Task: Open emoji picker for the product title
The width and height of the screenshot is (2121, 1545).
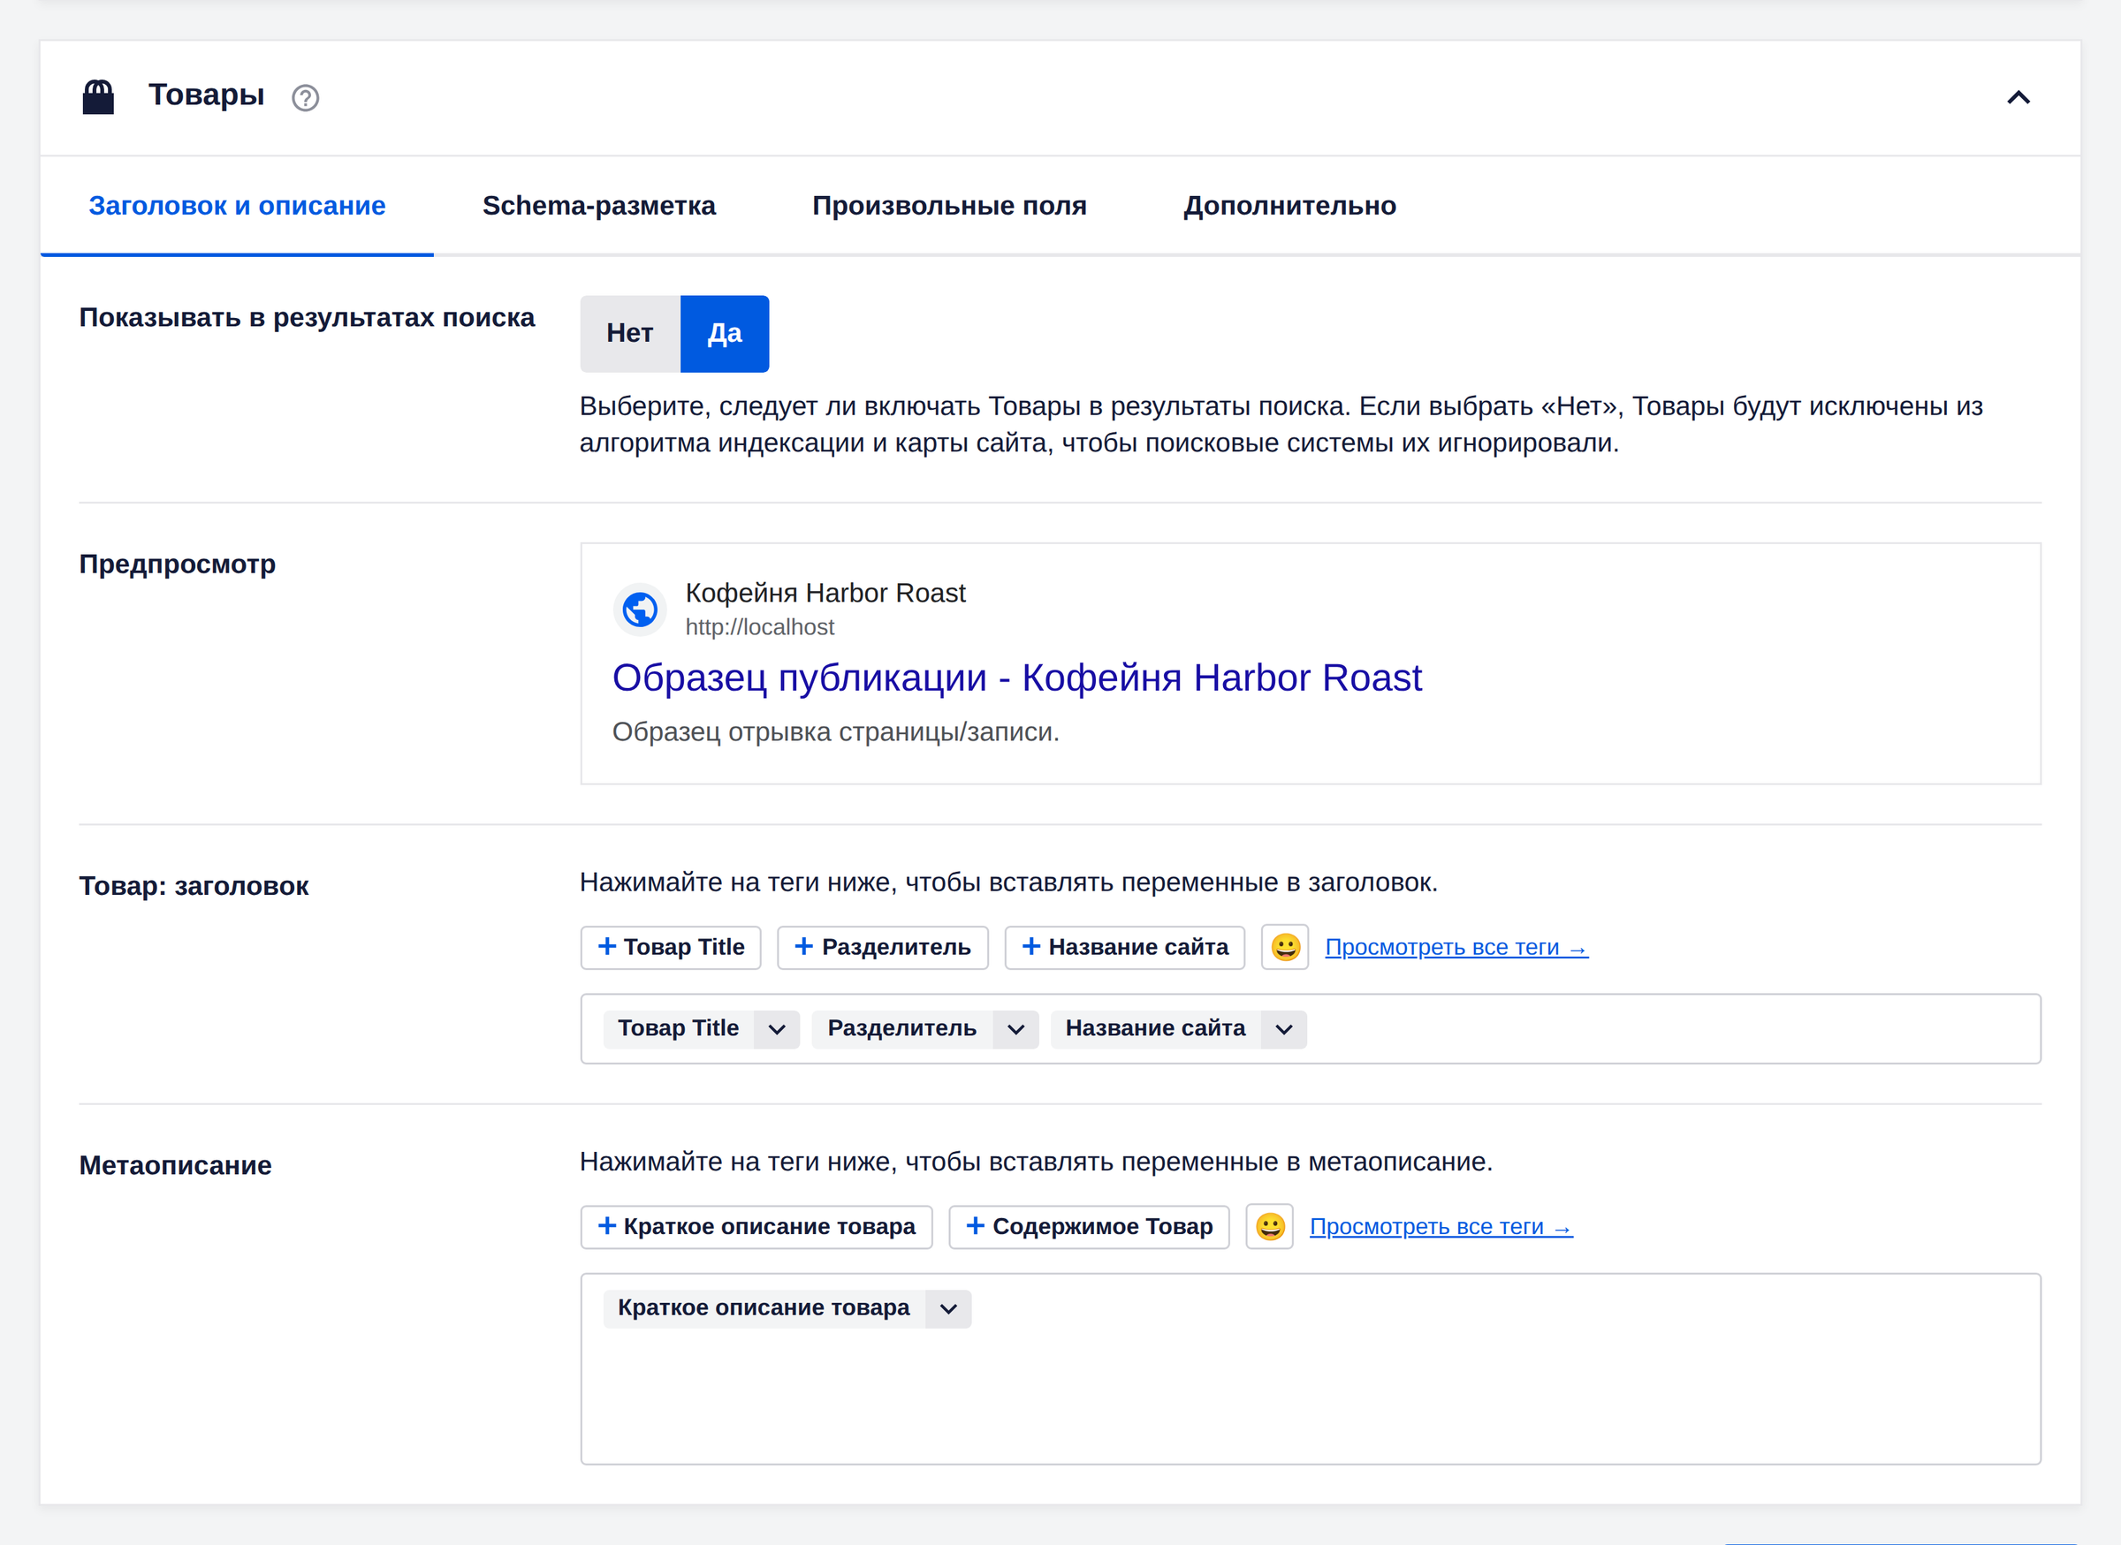Action: tap(1285, 947)
